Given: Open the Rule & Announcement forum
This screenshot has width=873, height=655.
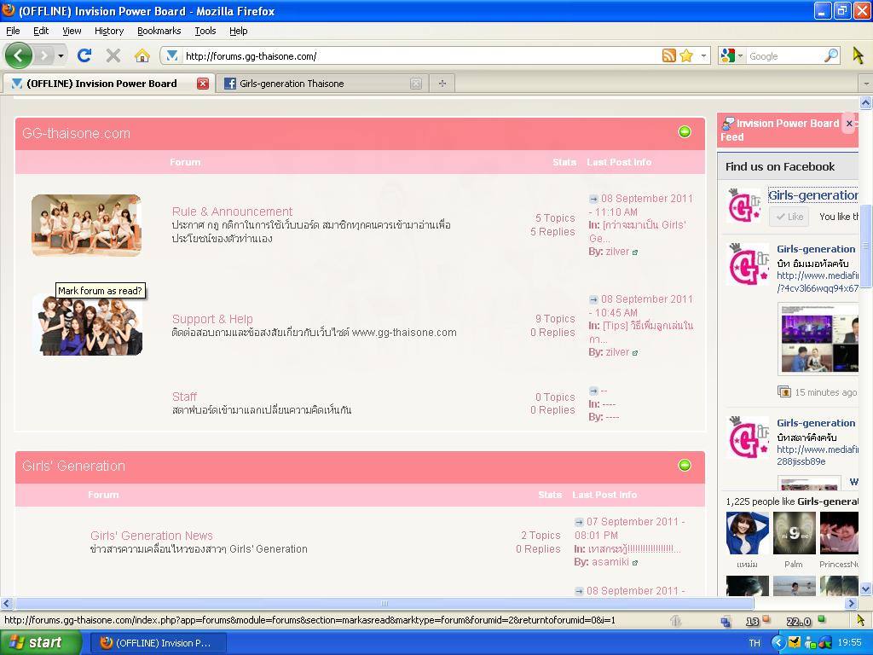Looking at the screenshot, I should (x=232, y=212).
